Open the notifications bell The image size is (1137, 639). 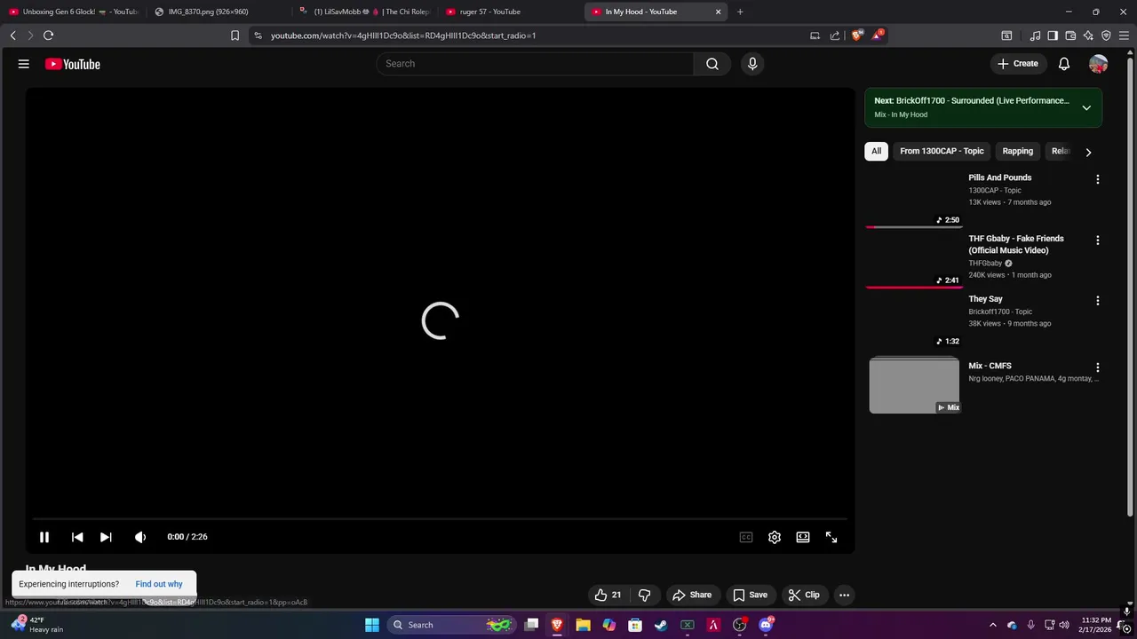coord(1064,64)
